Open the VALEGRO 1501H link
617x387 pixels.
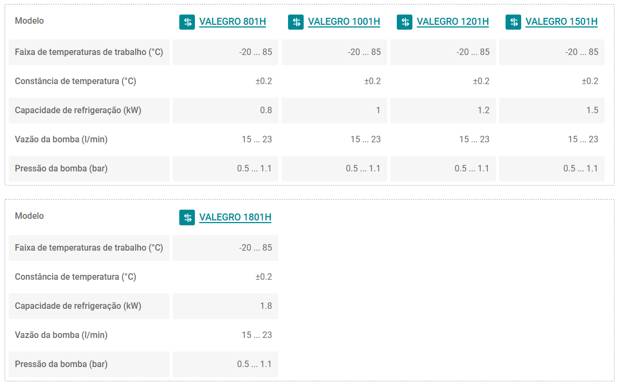(x=562, y=22)
